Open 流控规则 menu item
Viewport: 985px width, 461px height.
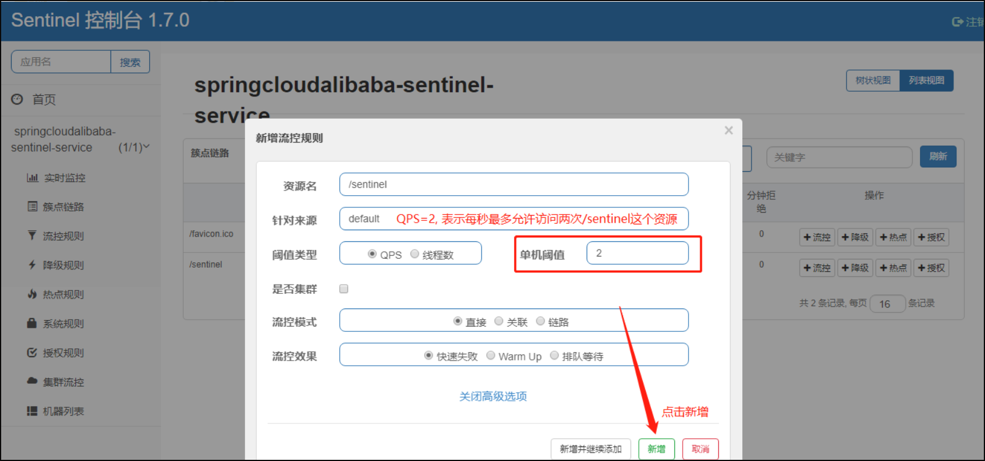pyautogui.click(x=63, y=236)
